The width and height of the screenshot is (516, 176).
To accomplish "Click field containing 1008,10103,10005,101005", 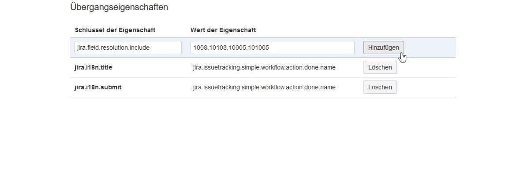I will 272,48.
